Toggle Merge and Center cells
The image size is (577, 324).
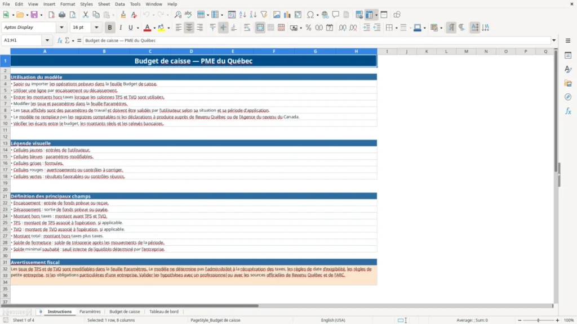pos(260,28)
